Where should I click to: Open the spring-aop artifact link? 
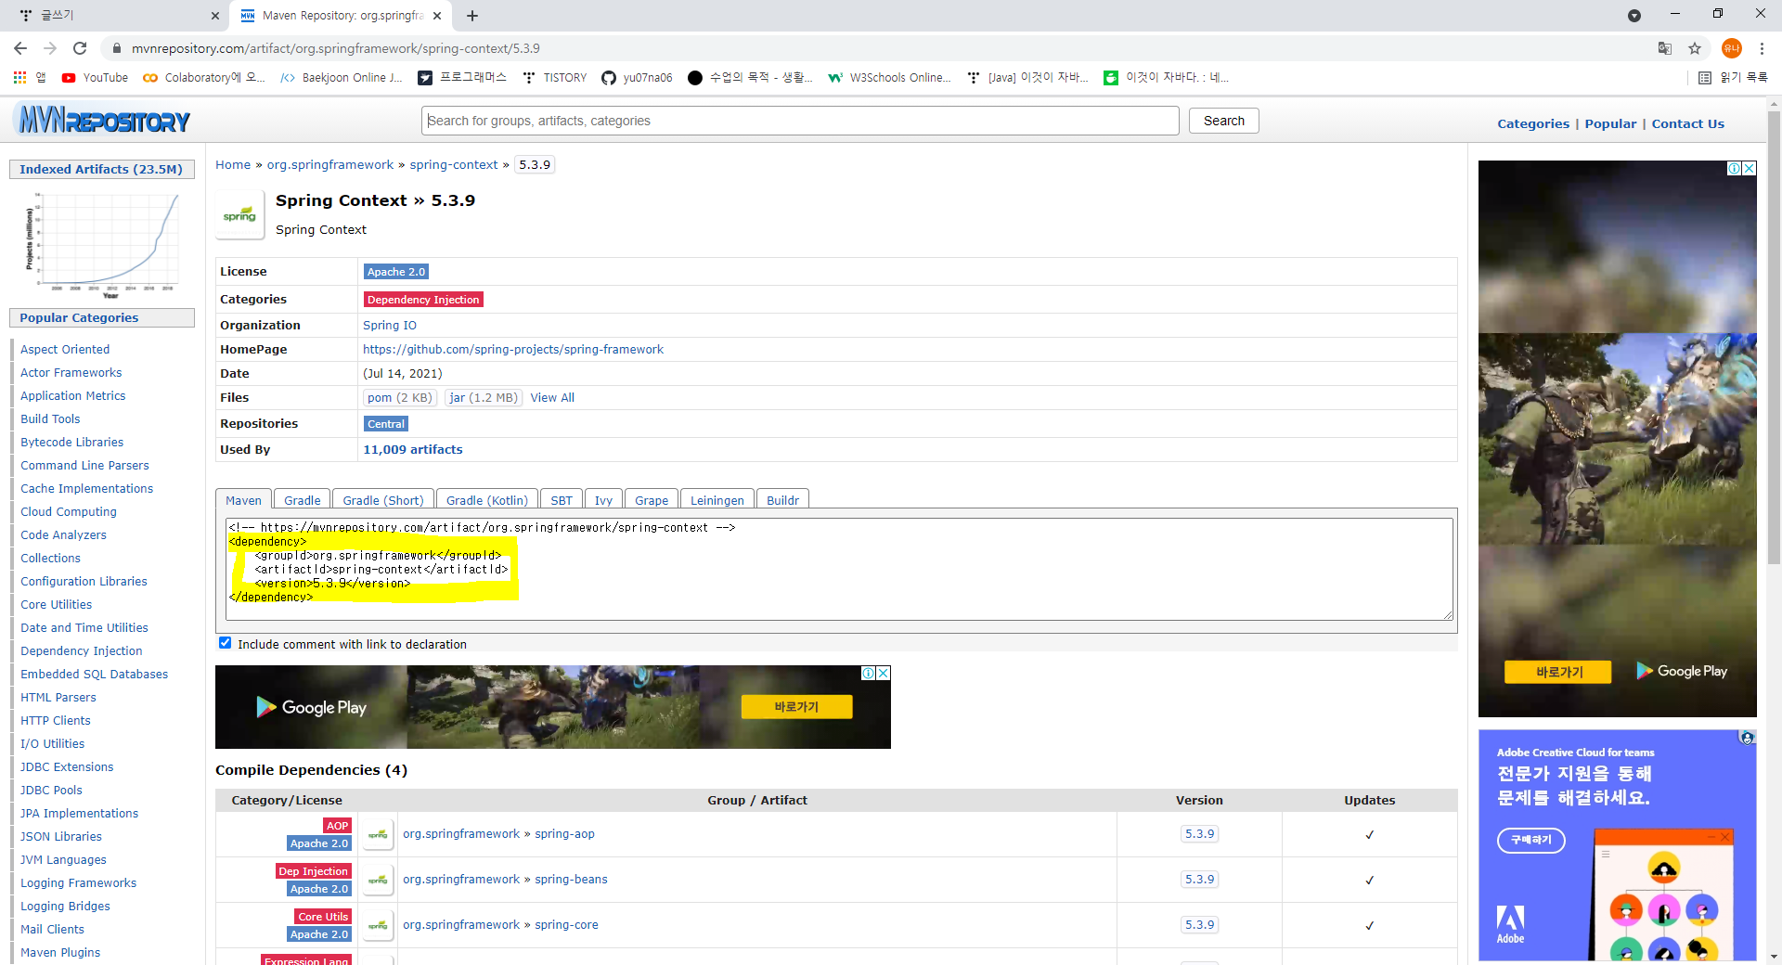pos(564,834)
